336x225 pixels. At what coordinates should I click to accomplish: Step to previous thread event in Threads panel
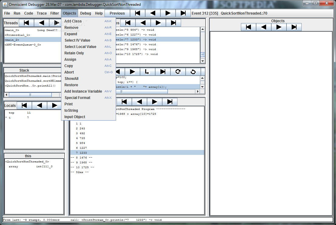[x=42, y=23]
